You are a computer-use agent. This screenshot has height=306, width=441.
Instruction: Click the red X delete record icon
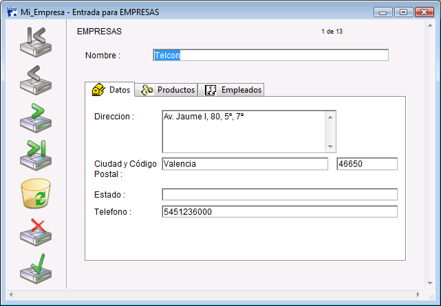(36, 232)
